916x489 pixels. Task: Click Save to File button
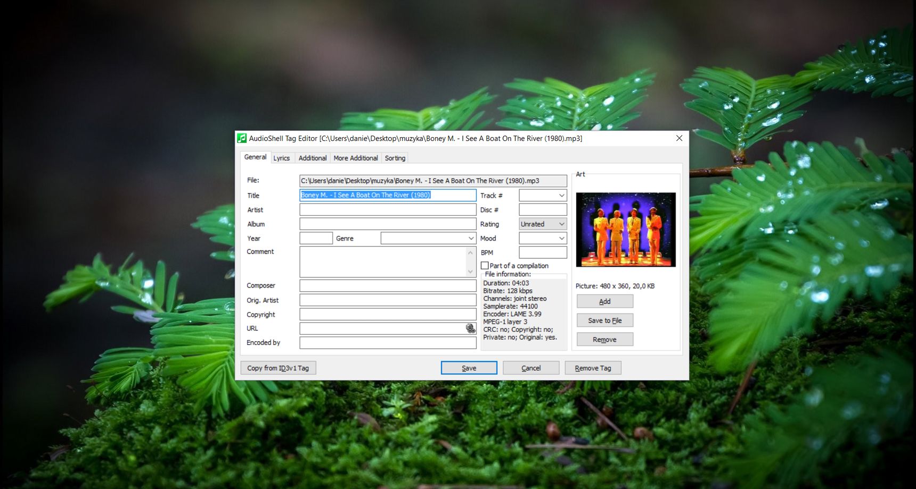[605, 321]
